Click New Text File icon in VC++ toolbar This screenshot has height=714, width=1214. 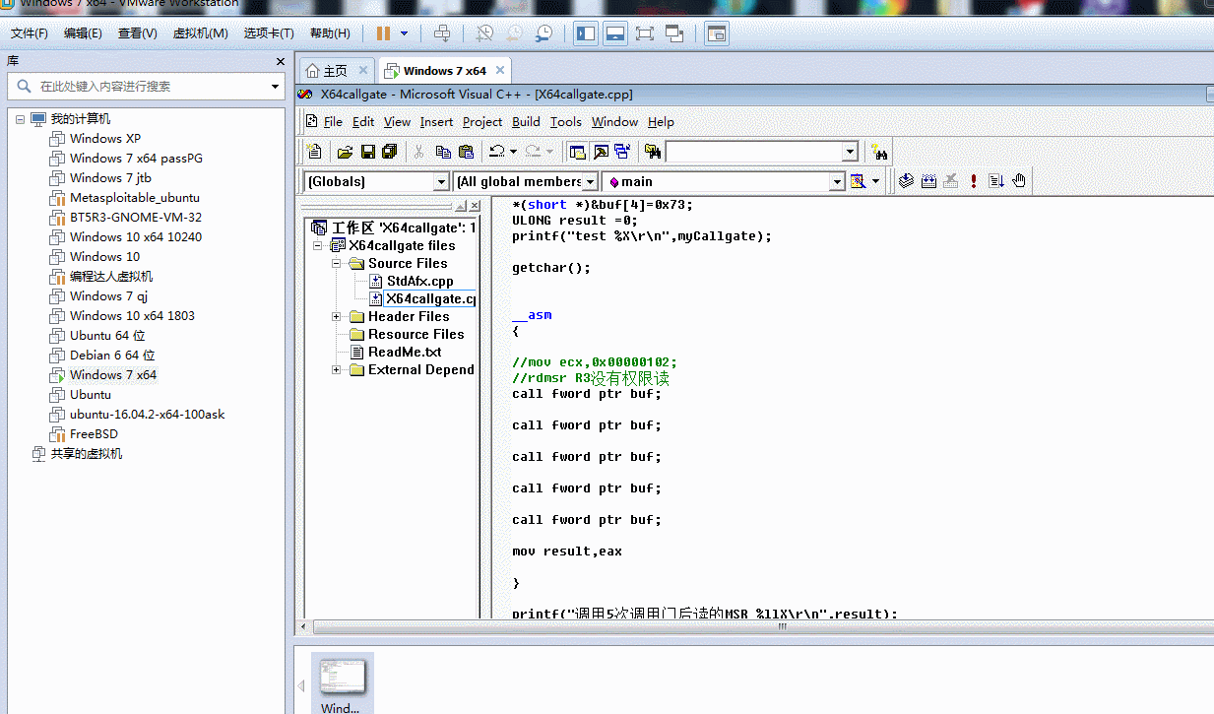pyautogui.click(x=315, y=152)
